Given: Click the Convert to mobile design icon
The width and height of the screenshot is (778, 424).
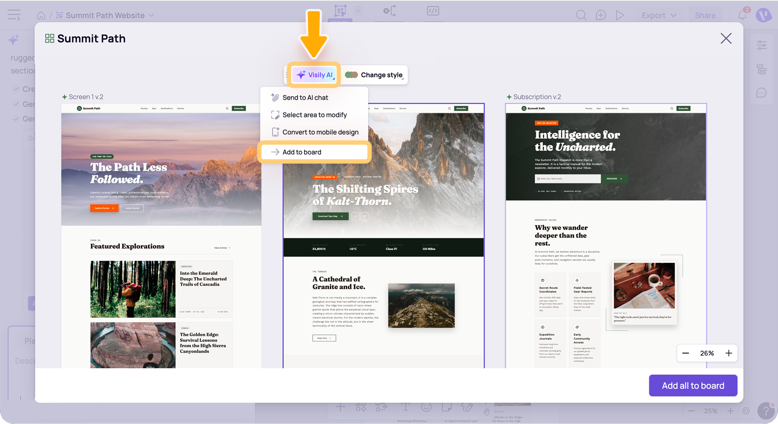Looking at the screenshot, I should [275, 132].
